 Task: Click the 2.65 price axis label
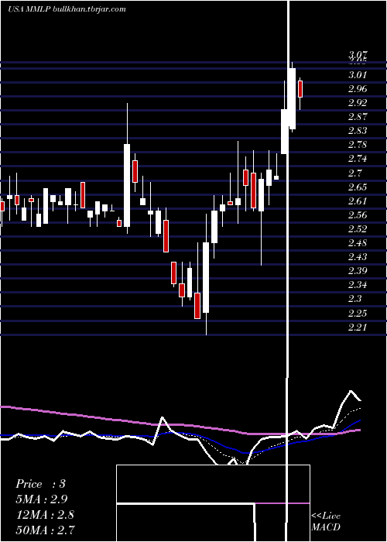click(x=358, y=187)
